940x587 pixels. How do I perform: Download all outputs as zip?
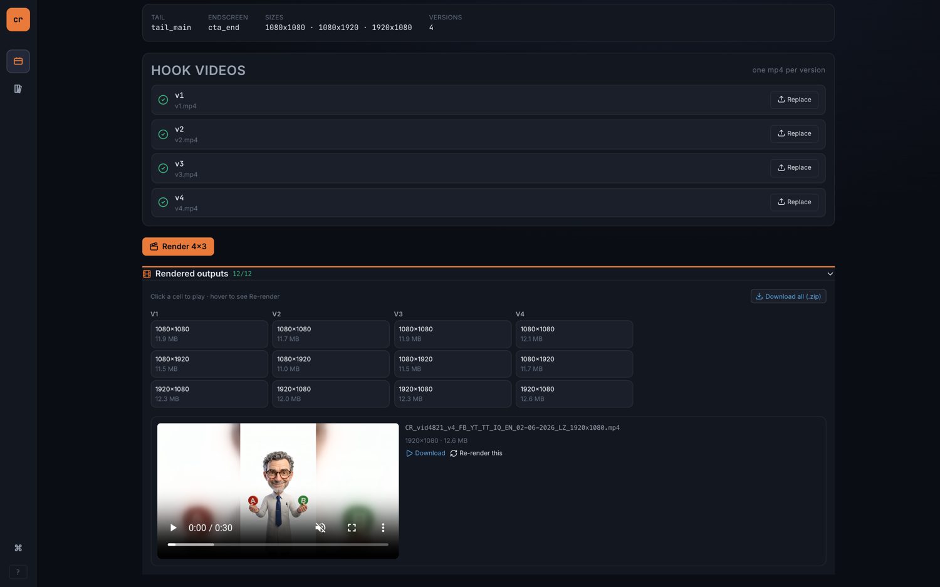pos(788,296)
